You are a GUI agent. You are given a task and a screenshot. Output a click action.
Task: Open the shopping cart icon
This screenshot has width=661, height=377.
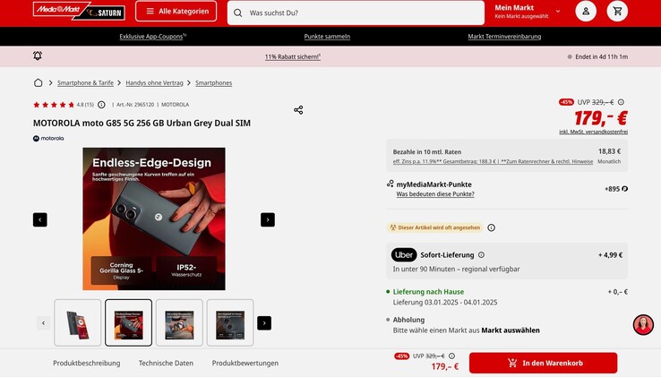point(617,12)
